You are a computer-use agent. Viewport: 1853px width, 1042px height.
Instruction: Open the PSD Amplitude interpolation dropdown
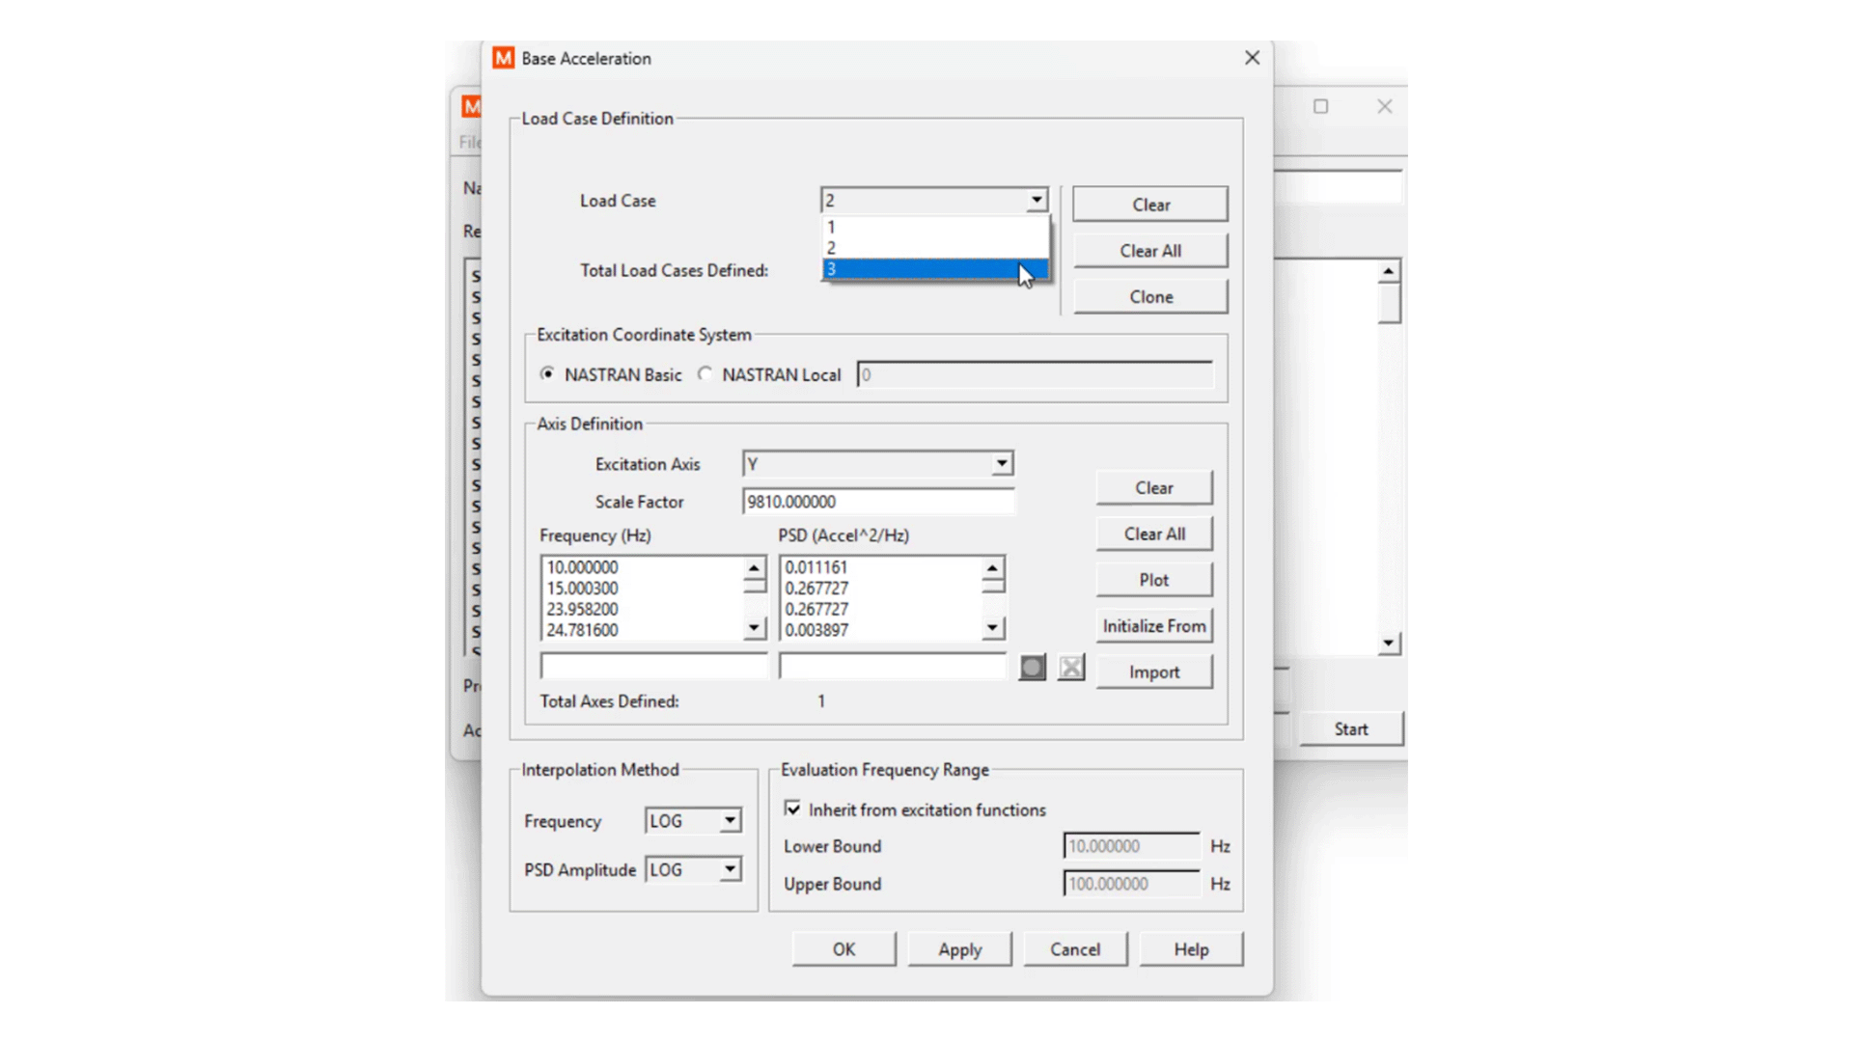tap(729, 869)
